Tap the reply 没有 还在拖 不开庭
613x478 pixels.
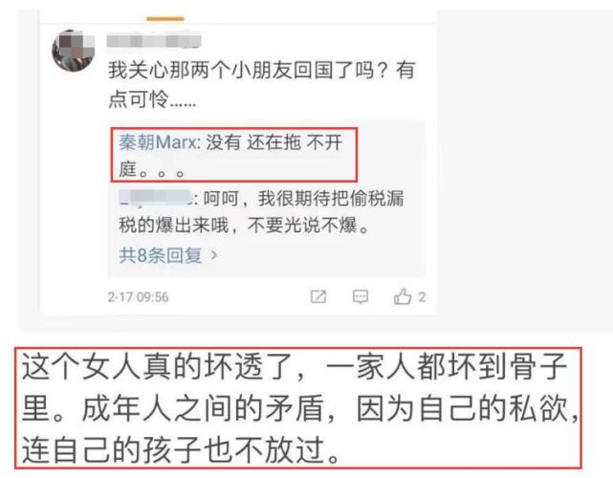[x=274, y=142]
